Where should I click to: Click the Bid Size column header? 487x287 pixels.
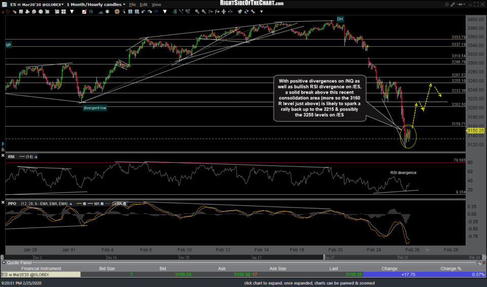tap(107, 269)
